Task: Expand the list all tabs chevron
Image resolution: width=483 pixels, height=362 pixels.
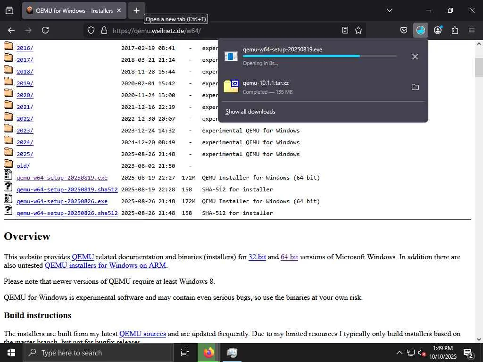Action: (x=389, y=10)
